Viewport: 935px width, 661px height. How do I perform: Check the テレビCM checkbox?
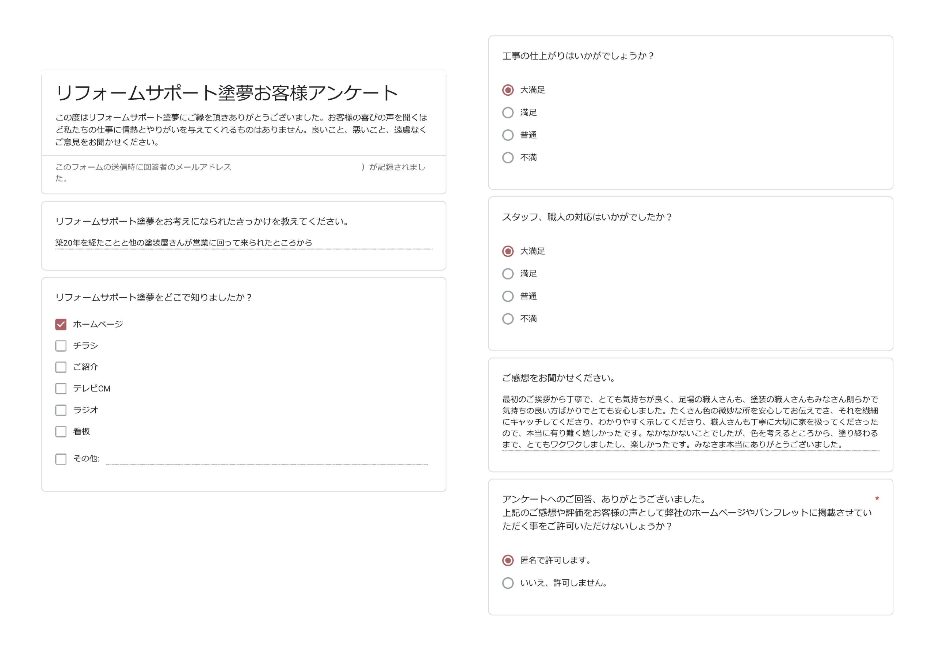pyautogui.click(x=61, y=389)
